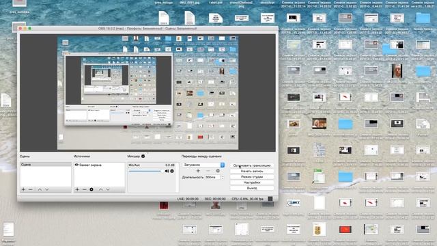The image size is (437, 246).
Task: Move the scene up in Scenes list
Action: click(40, 189)
